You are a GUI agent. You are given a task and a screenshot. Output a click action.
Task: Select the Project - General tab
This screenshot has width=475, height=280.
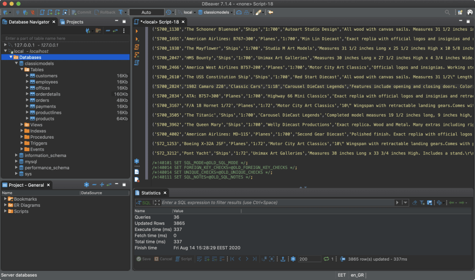pyautogui.click(x=26, y=185)
